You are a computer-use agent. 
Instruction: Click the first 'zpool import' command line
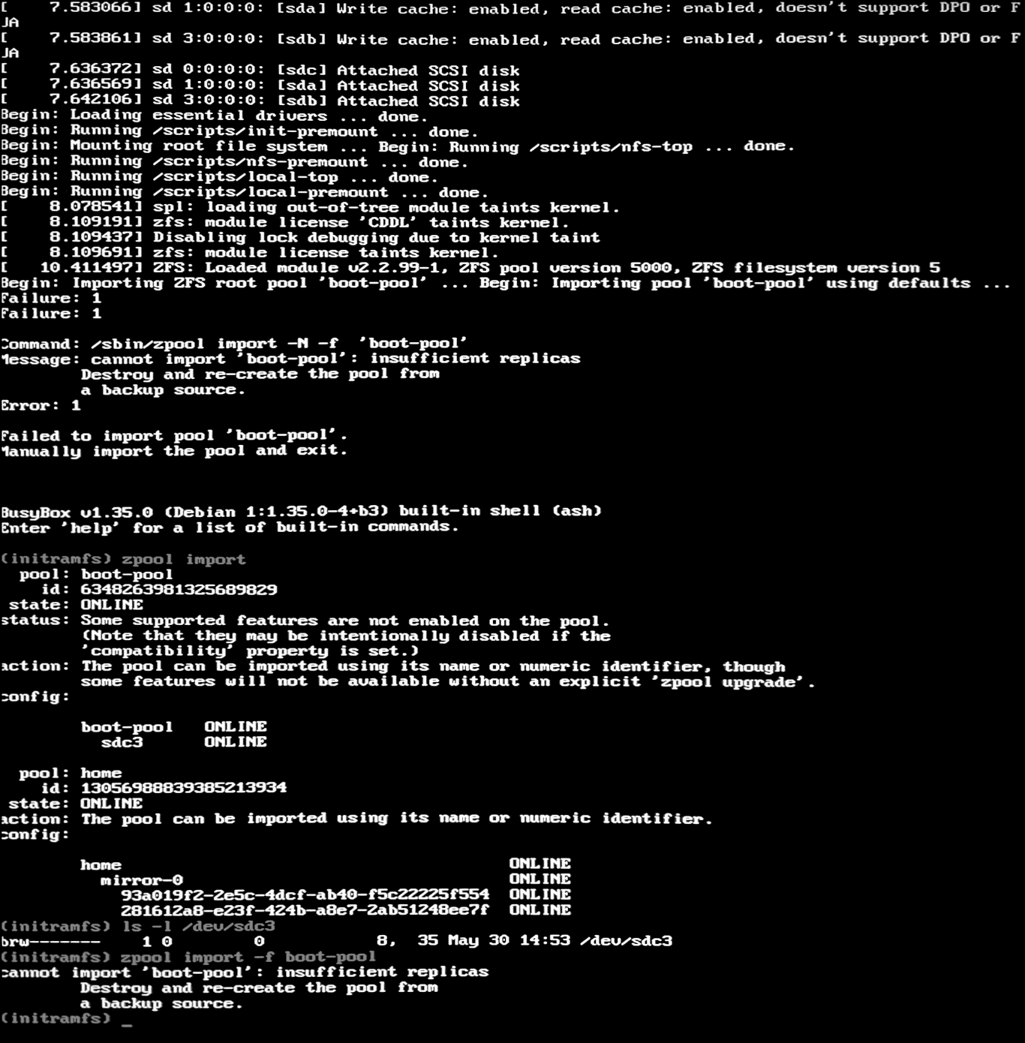(x=123, y=559)
